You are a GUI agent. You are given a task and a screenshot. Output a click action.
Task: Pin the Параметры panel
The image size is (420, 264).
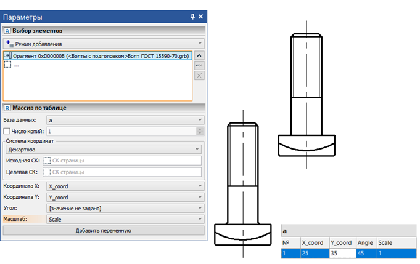192,17
